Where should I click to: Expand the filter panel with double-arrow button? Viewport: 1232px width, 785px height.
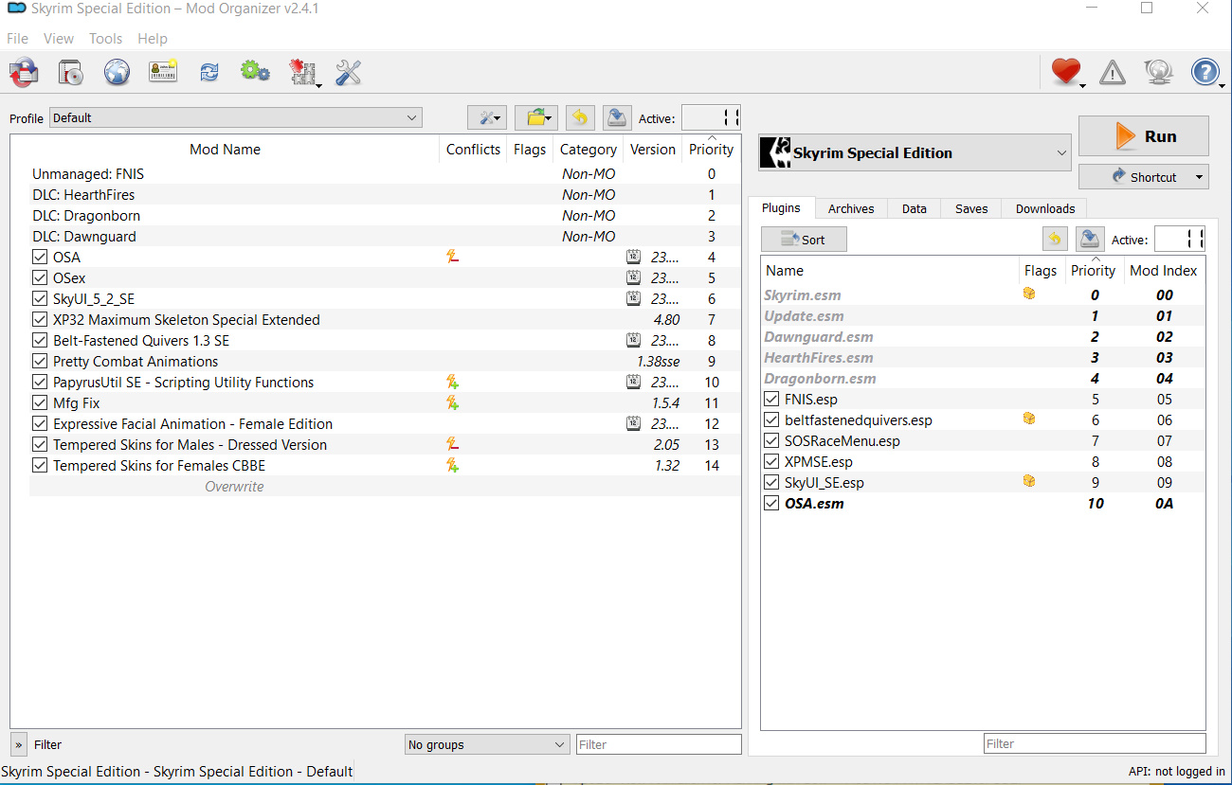(19, 744)
